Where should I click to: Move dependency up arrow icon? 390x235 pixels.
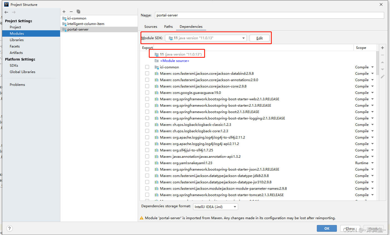coord(382,62)
